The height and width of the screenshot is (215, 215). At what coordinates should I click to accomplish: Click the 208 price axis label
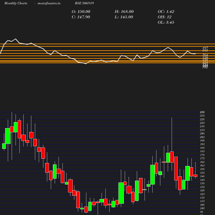tap(202, 134)
